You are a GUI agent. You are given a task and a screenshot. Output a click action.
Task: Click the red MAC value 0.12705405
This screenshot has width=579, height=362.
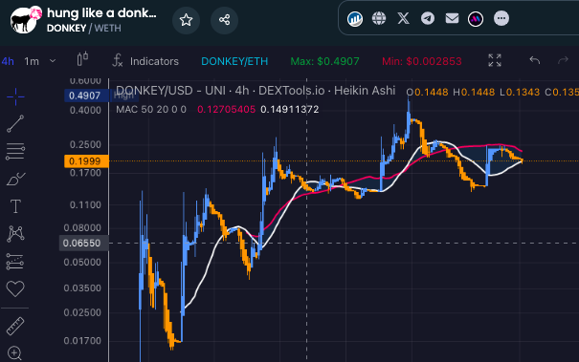226,110
